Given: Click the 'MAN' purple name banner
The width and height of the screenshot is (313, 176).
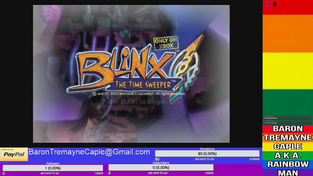Looking at the screenshot, I should 288,172.
